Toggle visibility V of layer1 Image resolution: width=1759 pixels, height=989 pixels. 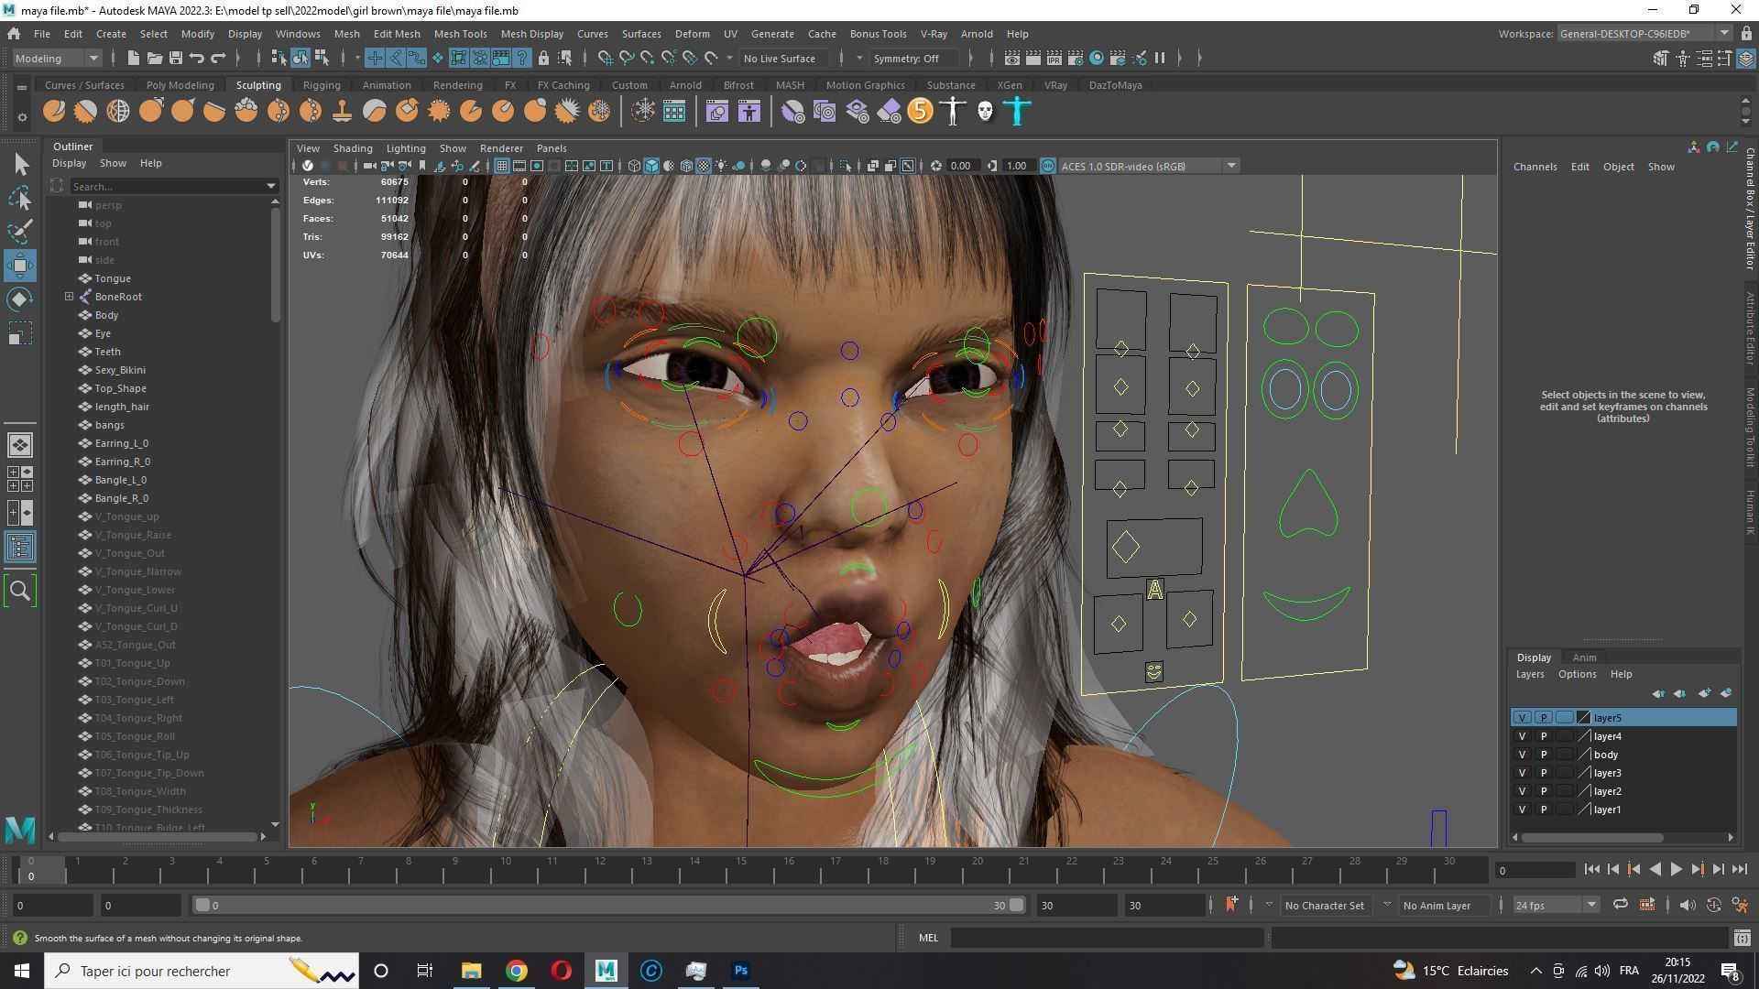1522,810
